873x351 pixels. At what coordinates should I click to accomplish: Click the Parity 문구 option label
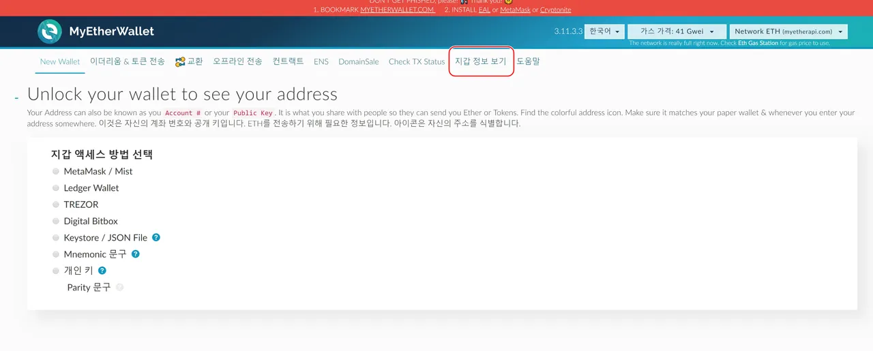coord(89,288)
